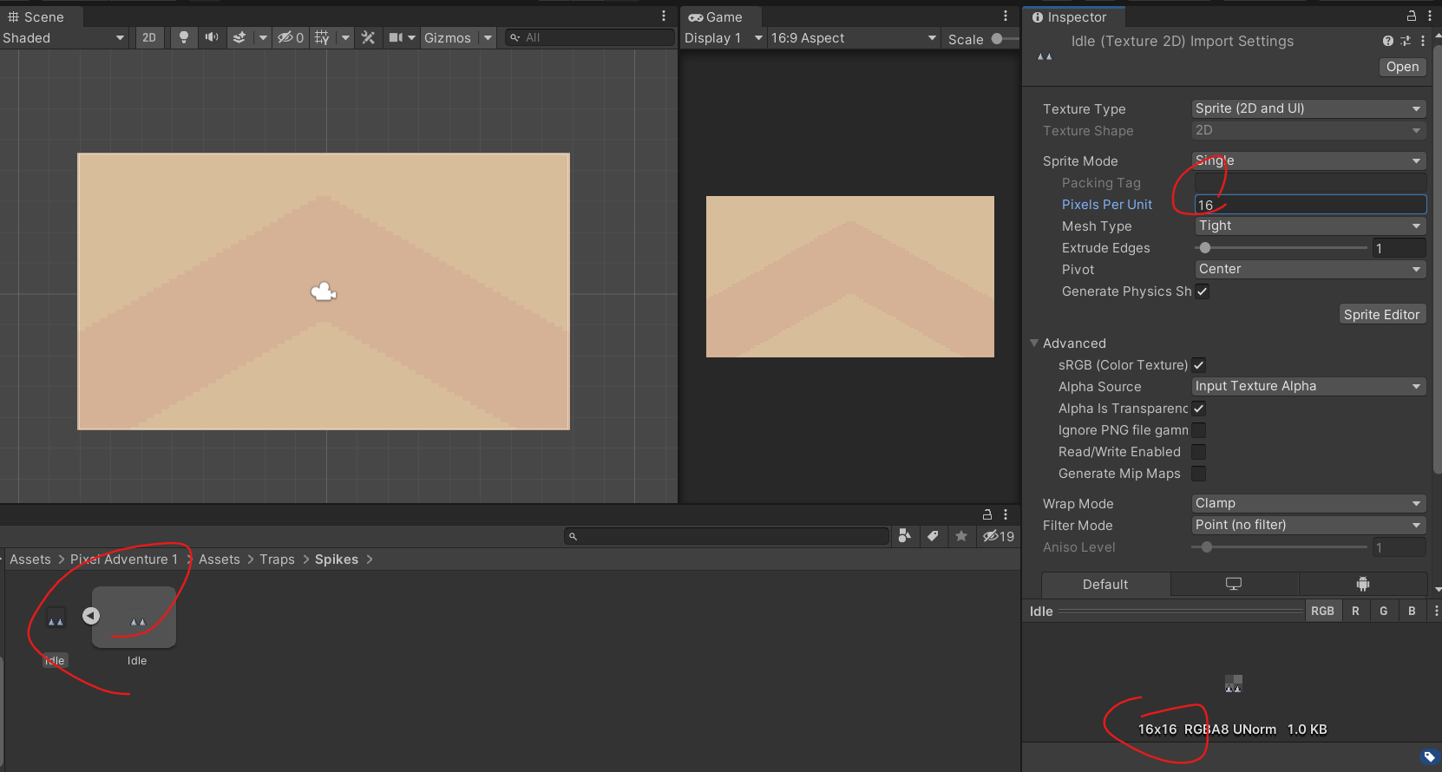The image size is (1442, 772).
Task: Show RGB channels in texture preview
Action: tap(1322, 611)
